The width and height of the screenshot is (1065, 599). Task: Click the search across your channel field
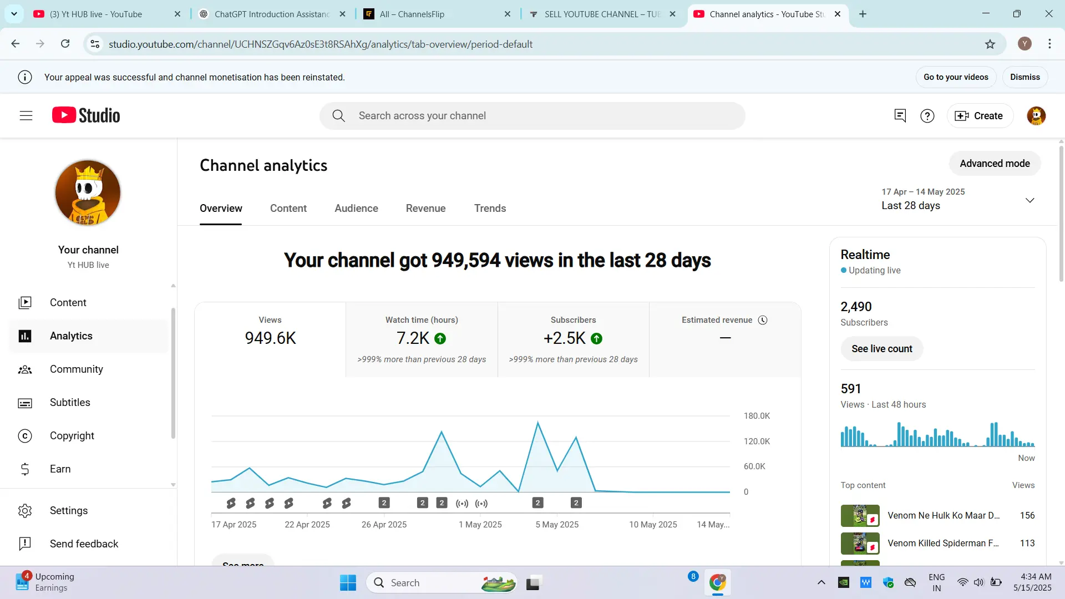[x=532, y=116]
